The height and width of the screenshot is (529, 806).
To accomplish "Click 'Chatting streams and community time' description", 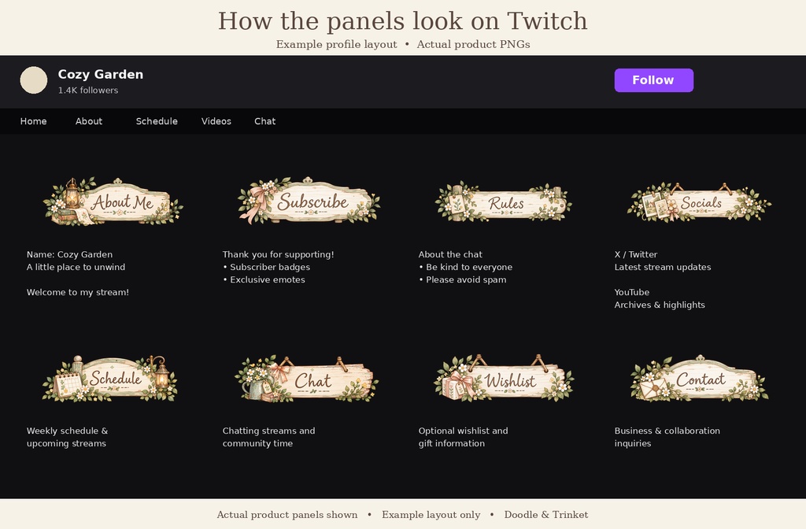I will 269,437.
